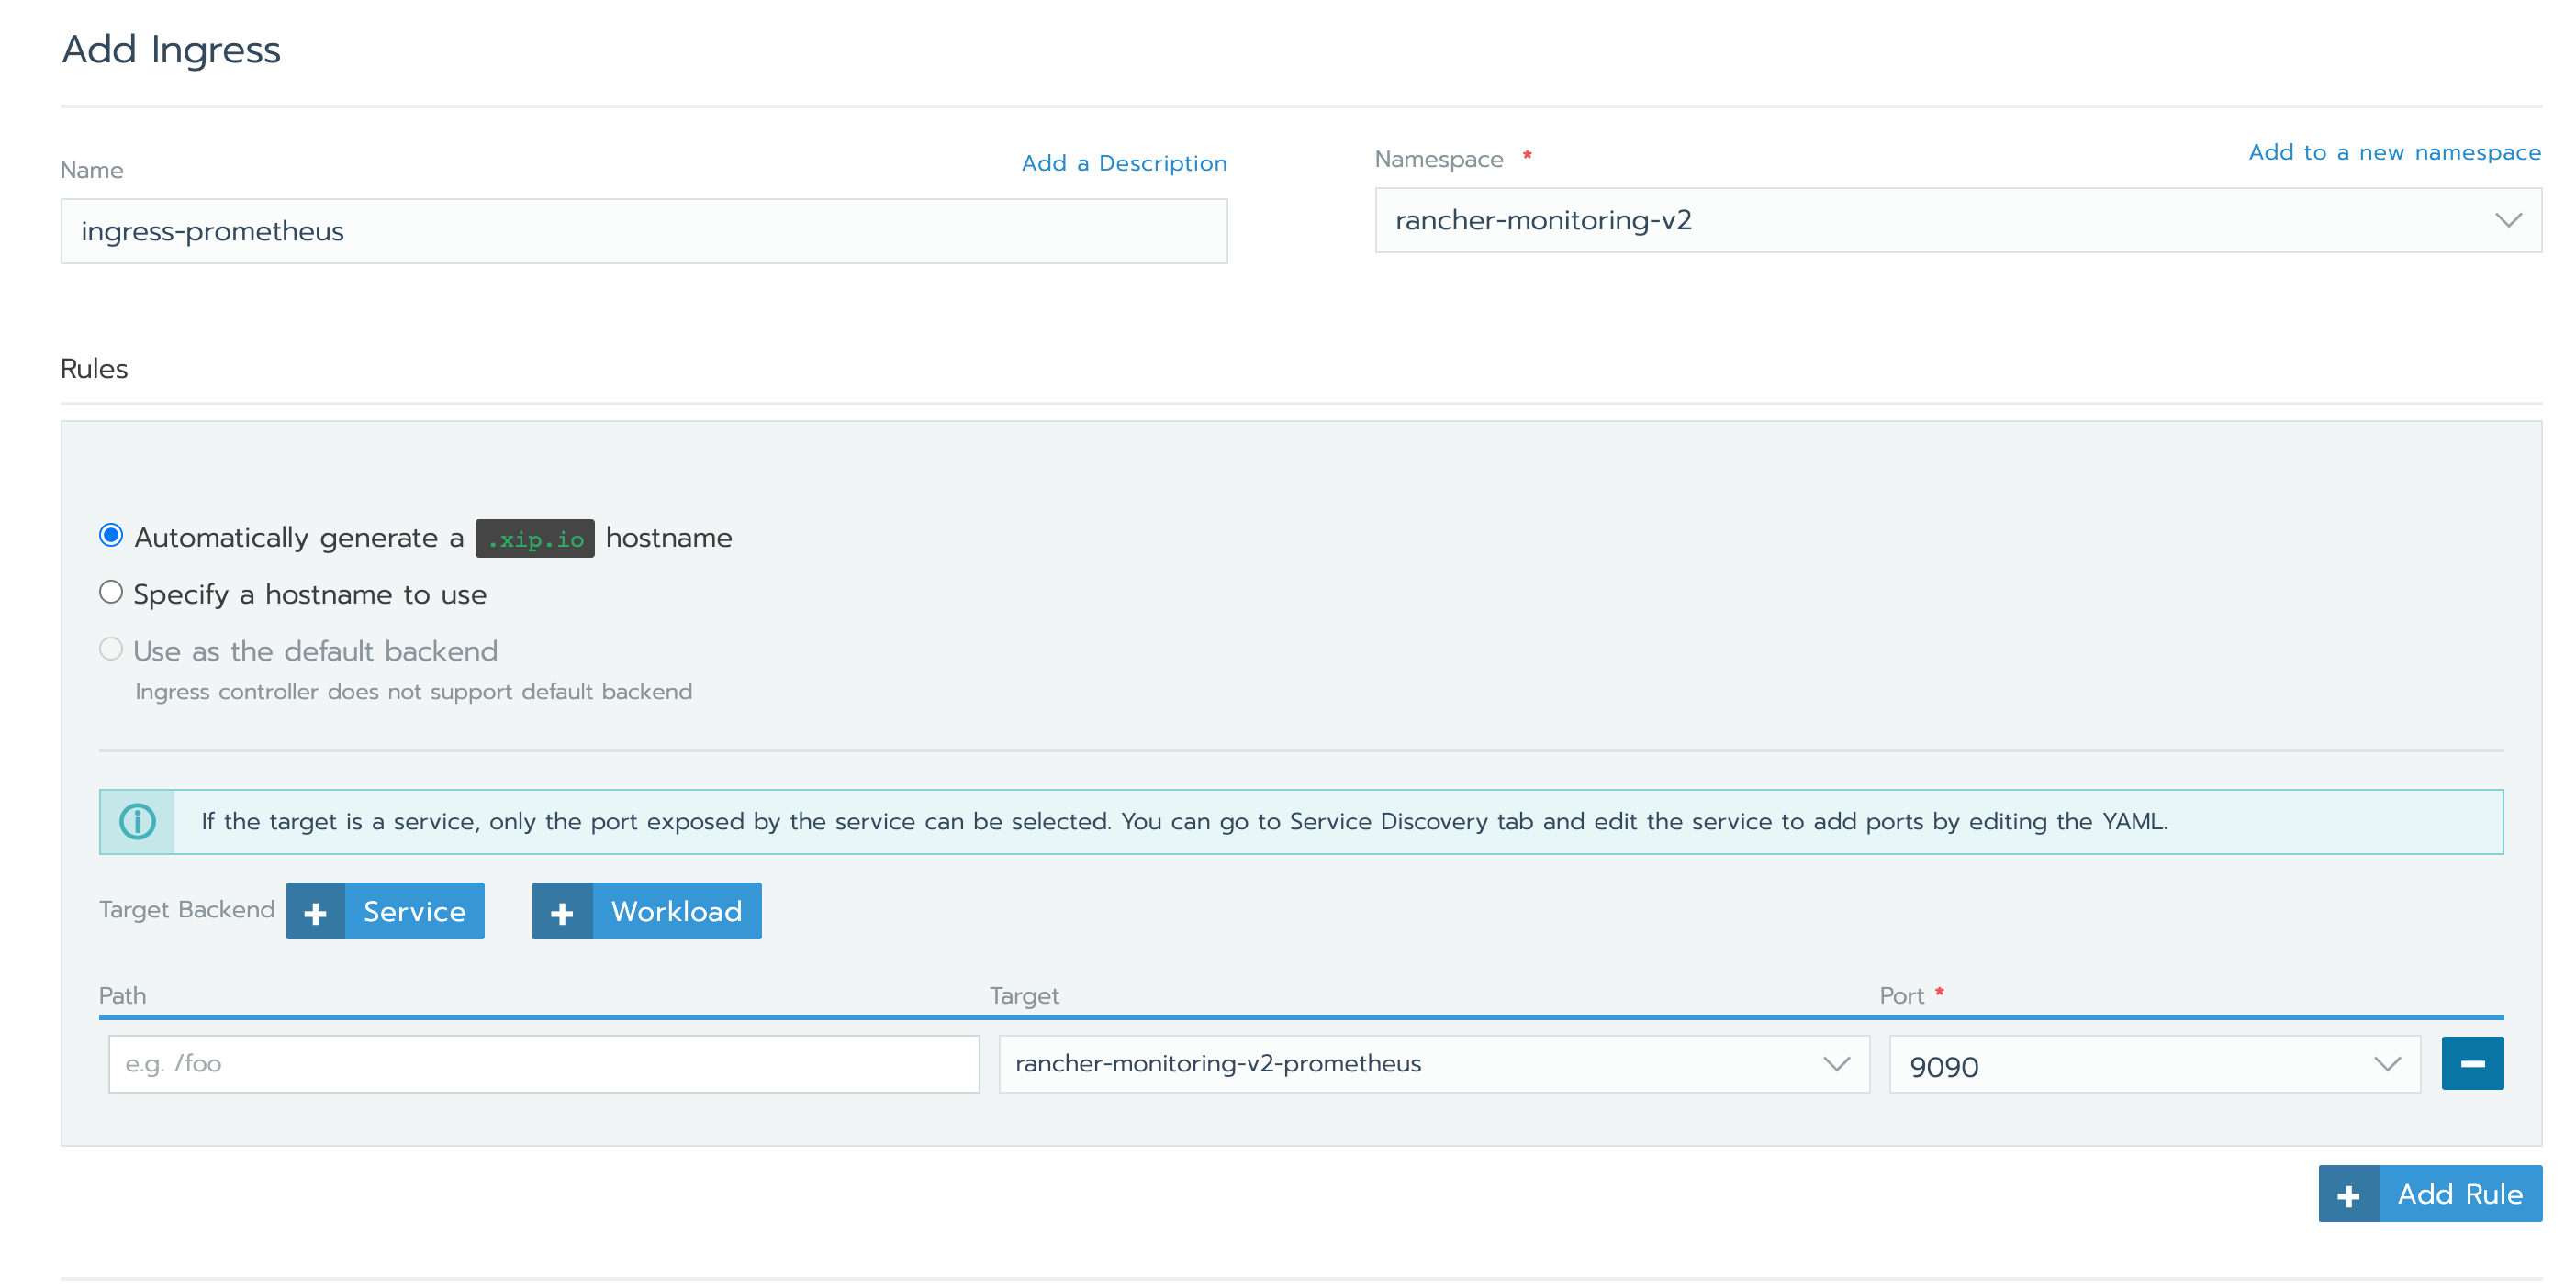2576x1288 pixels.
Task: Click the plus icon on the Workload button
Action: pyautogui.click(x=564, y=910)
